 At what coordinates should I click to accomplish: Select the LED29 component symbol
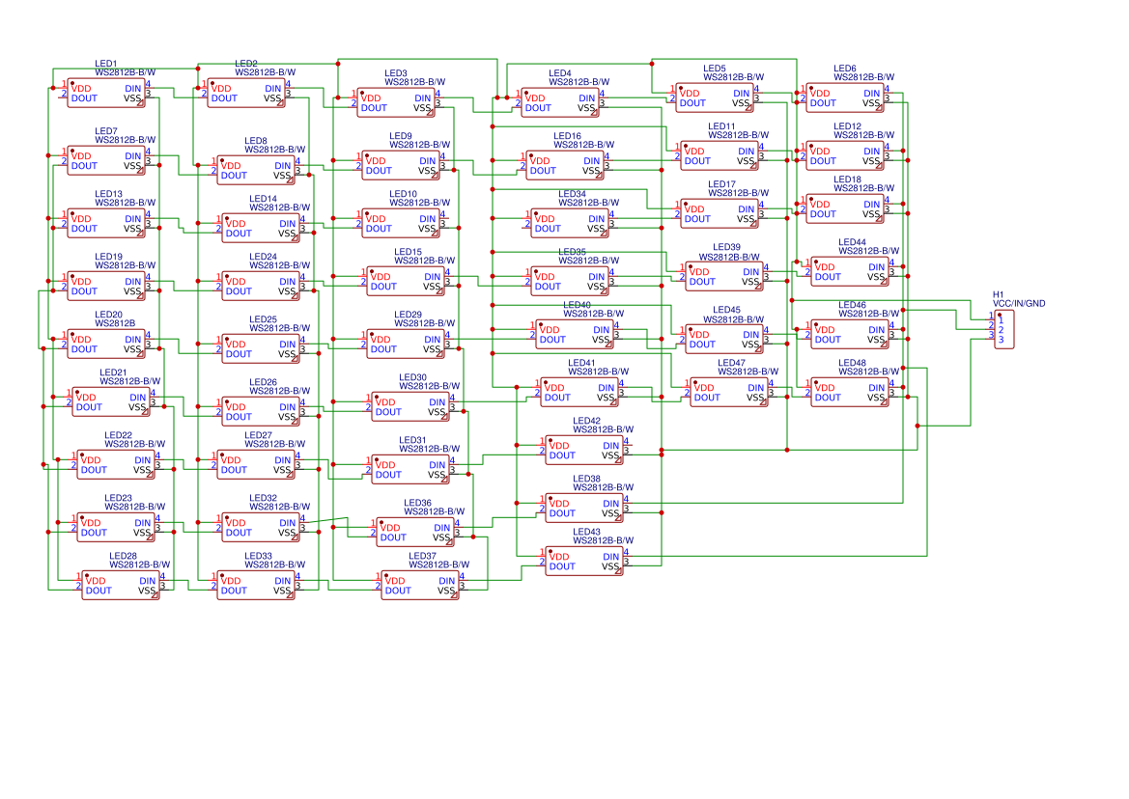pyautogui.click(x=406, y=344)
